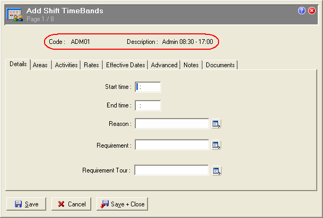This screenshot has height=218, width=323.
Task: Focus the Start time input field
Action: (x=148, y=87)
